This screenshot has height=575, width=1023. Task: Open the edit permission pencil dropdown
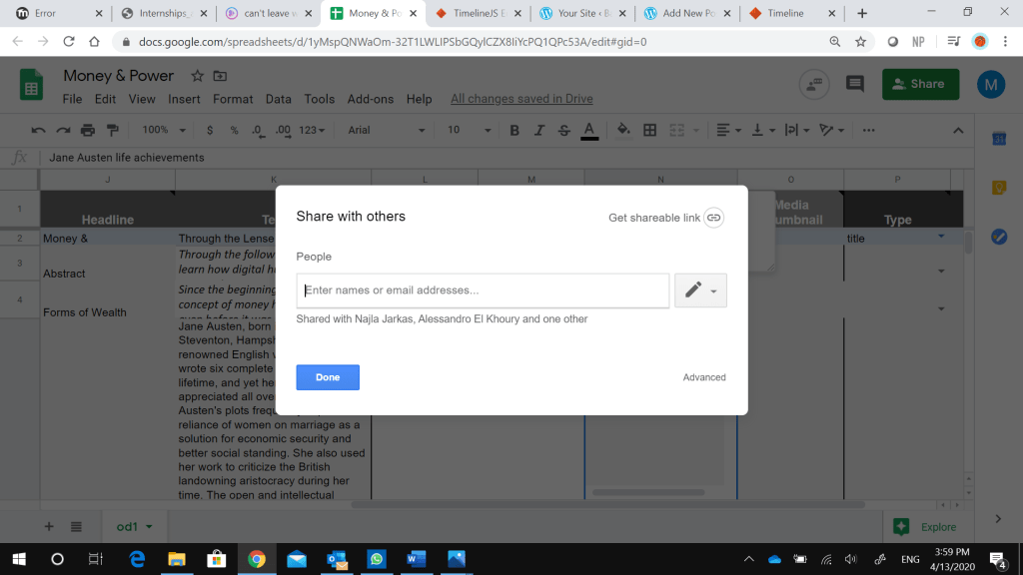[700, 290]
